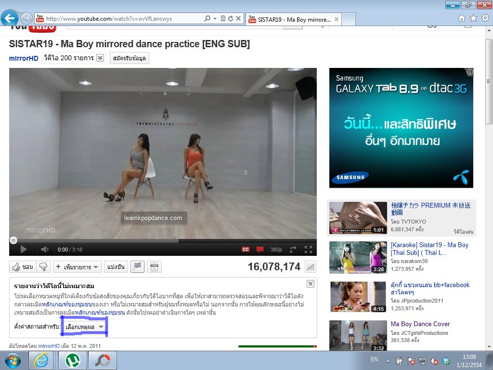This screenshot has height=370, width=493.
Task: Open the JPproduction2011 video thumbnail
Action: [358, 297]
